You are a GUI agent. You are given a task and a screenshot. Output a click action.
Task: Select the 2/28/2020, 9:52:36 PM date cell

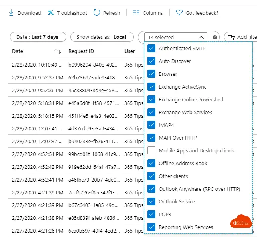pos(38,91)
